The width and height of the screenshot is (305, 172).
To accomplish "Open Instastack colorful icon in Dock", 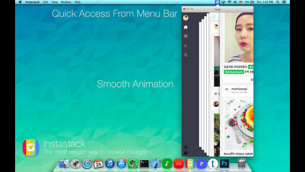I will coord(190,164).
